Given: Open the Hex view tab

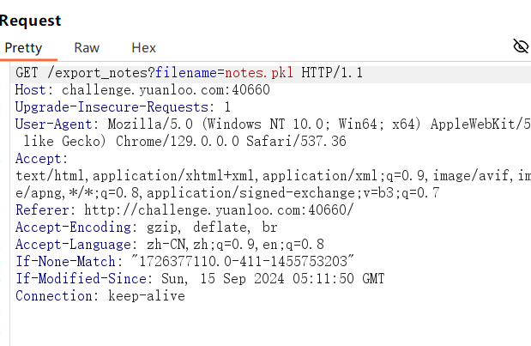Looking at the screenshot, I should click(x=143, y=48).
